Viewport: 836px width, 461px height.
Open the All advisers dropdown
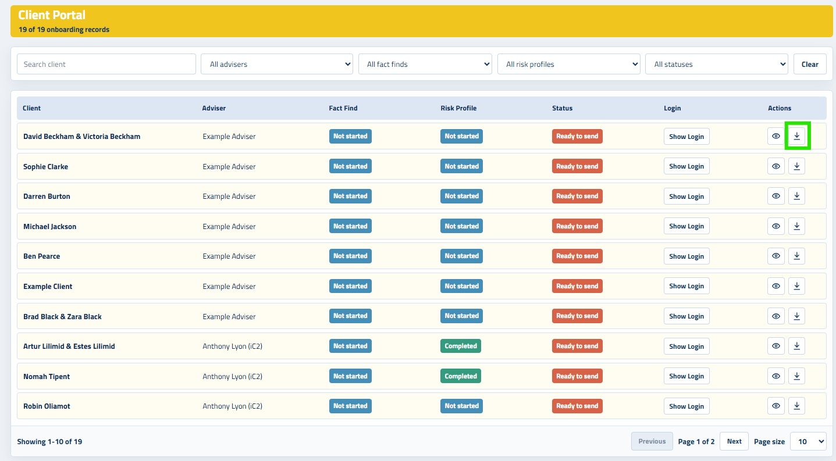click(277, 64)
